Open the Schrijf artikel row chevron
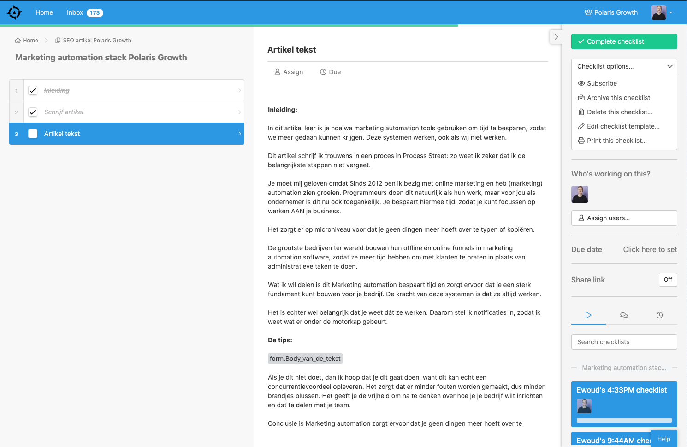Screen dimensions: 687x447 239,112
